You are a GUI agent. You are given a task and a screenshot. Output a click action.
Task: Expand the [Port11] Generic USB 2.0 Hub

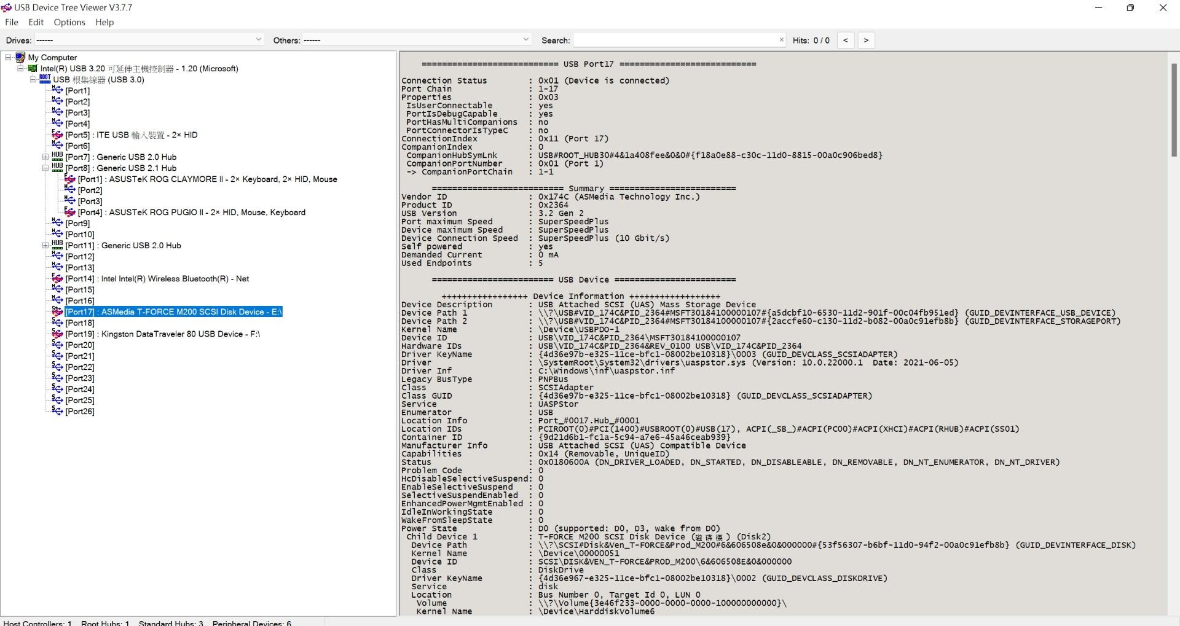pyautogui.click(x=45, y=245)
